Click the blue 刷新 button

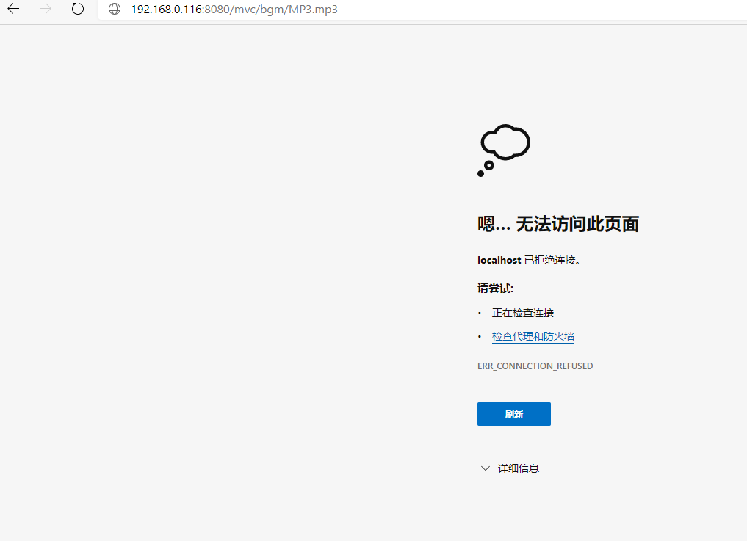(x=513, y=414)
